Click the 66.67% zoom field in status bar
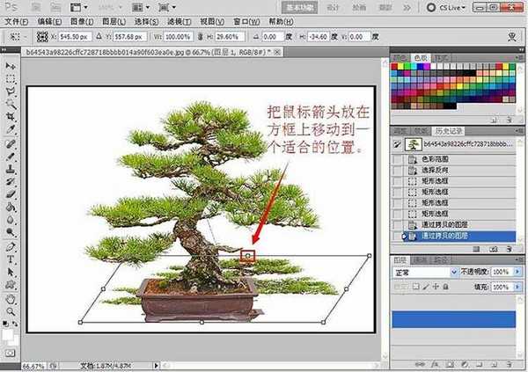Viewport: 528px width, 372px height. 33,366
